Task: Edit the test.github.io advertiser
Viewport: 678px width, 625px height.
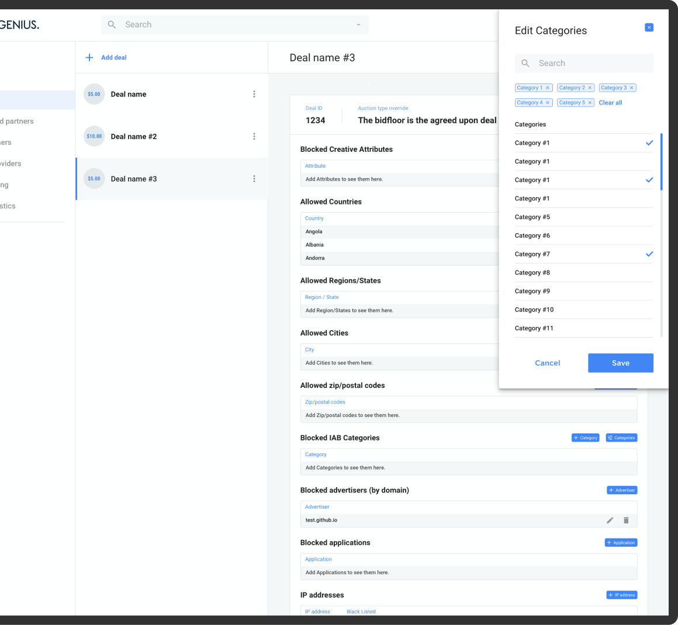Action: 610,520
